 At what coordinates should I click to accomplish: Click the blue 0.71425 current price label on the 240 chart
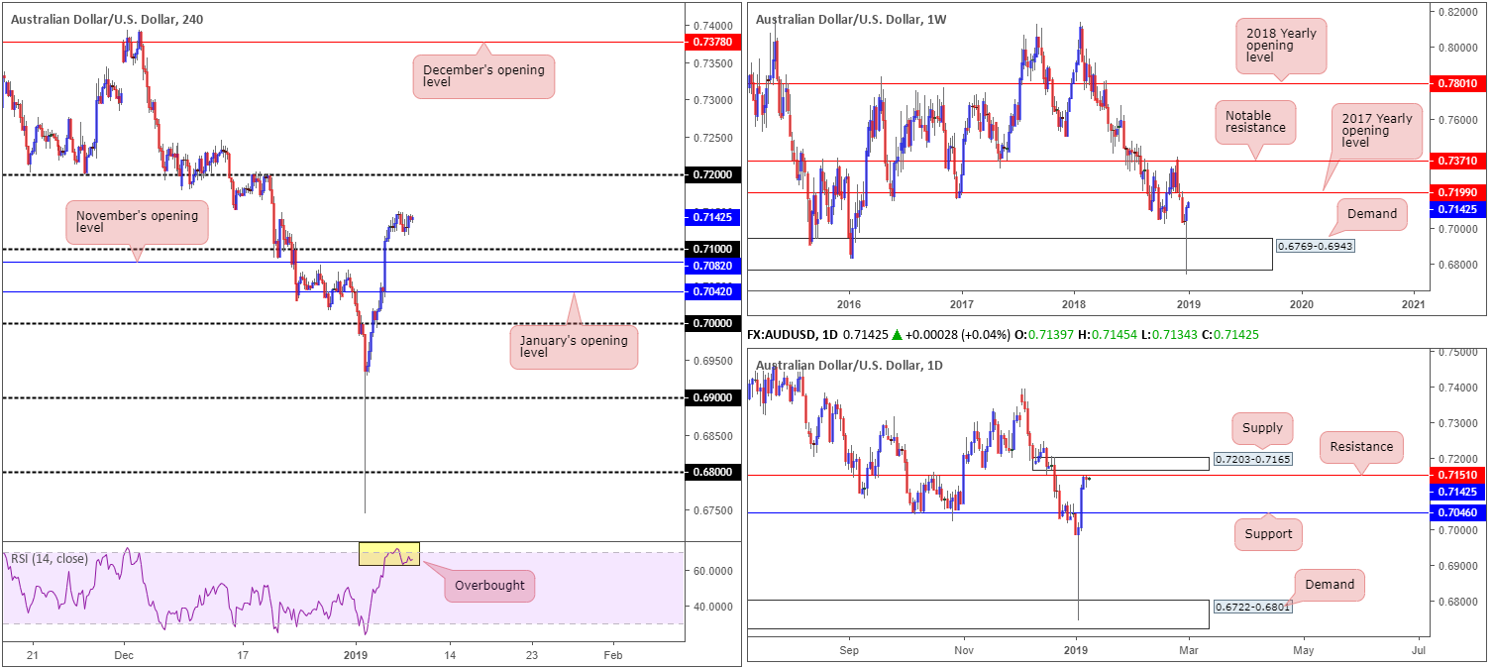713,216
